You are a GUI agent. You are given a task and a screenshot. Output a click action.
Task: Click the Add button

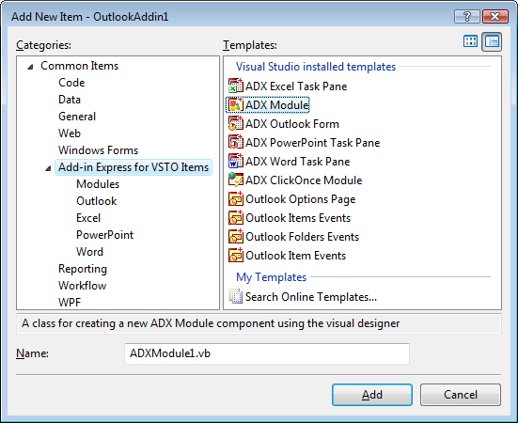pos(372,395)
